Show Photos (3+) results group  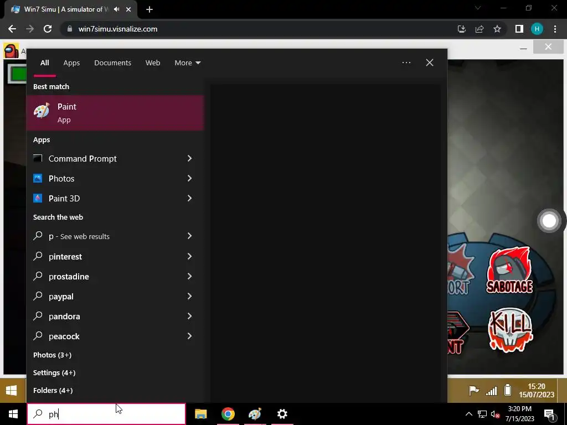53,355
